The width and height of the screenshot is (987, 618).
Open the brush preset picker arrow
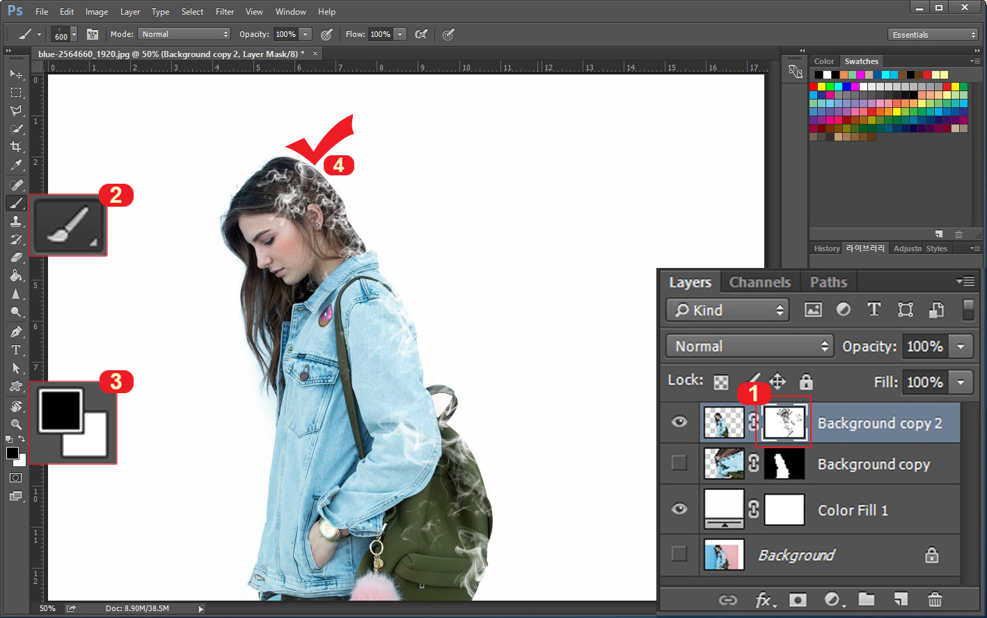[x=74, y=34]
